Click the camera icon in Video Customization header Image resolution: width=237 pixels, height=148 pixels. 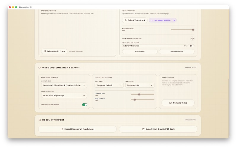(x=40, y=68)
